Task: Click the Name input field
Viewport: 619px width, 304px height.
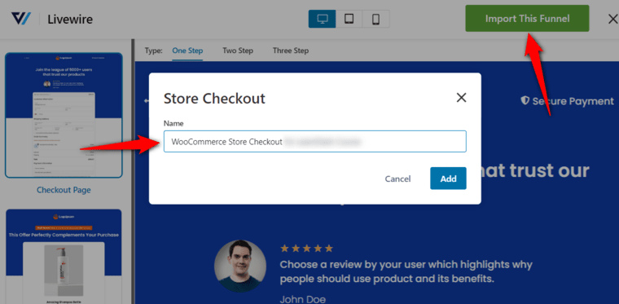Action: [x=315, y=141]
